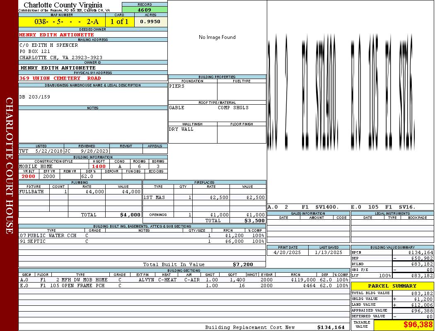Click the No Image Found placeholder

217,37
